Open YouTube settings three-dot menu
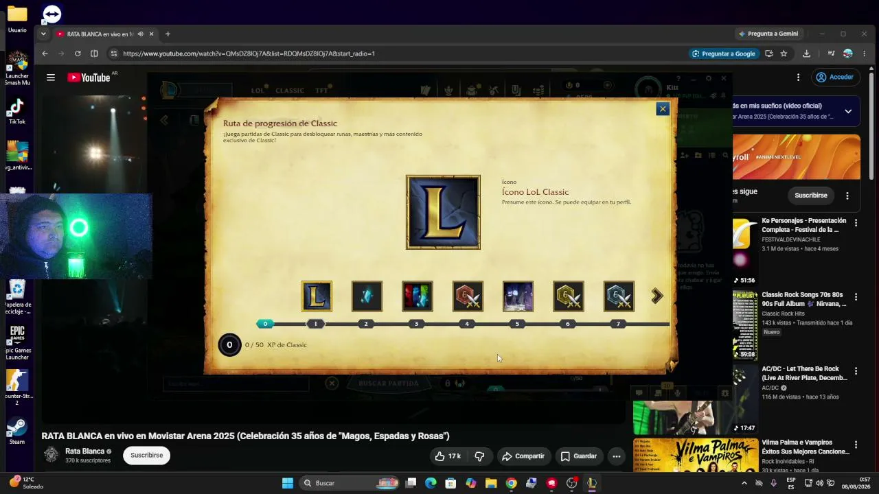 click(x=798, y=78)
